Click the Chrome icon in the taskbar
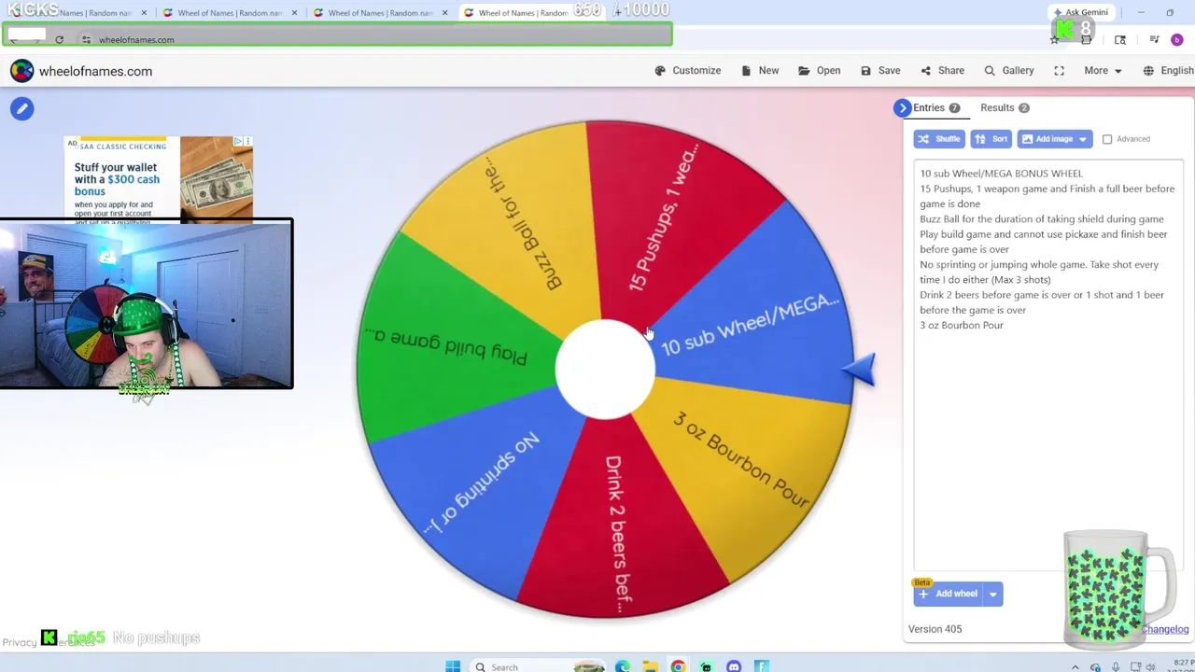The image size is (1195, 672). click(x=678, y=666)
